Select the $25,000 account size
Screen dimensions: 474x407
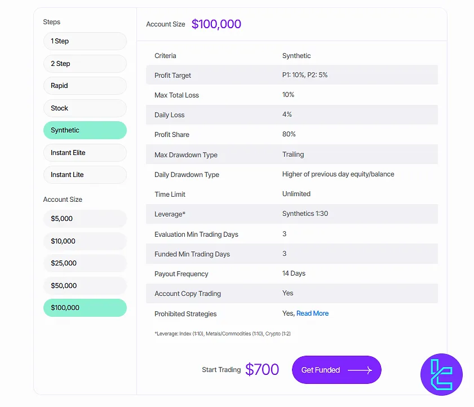[85, 263]
